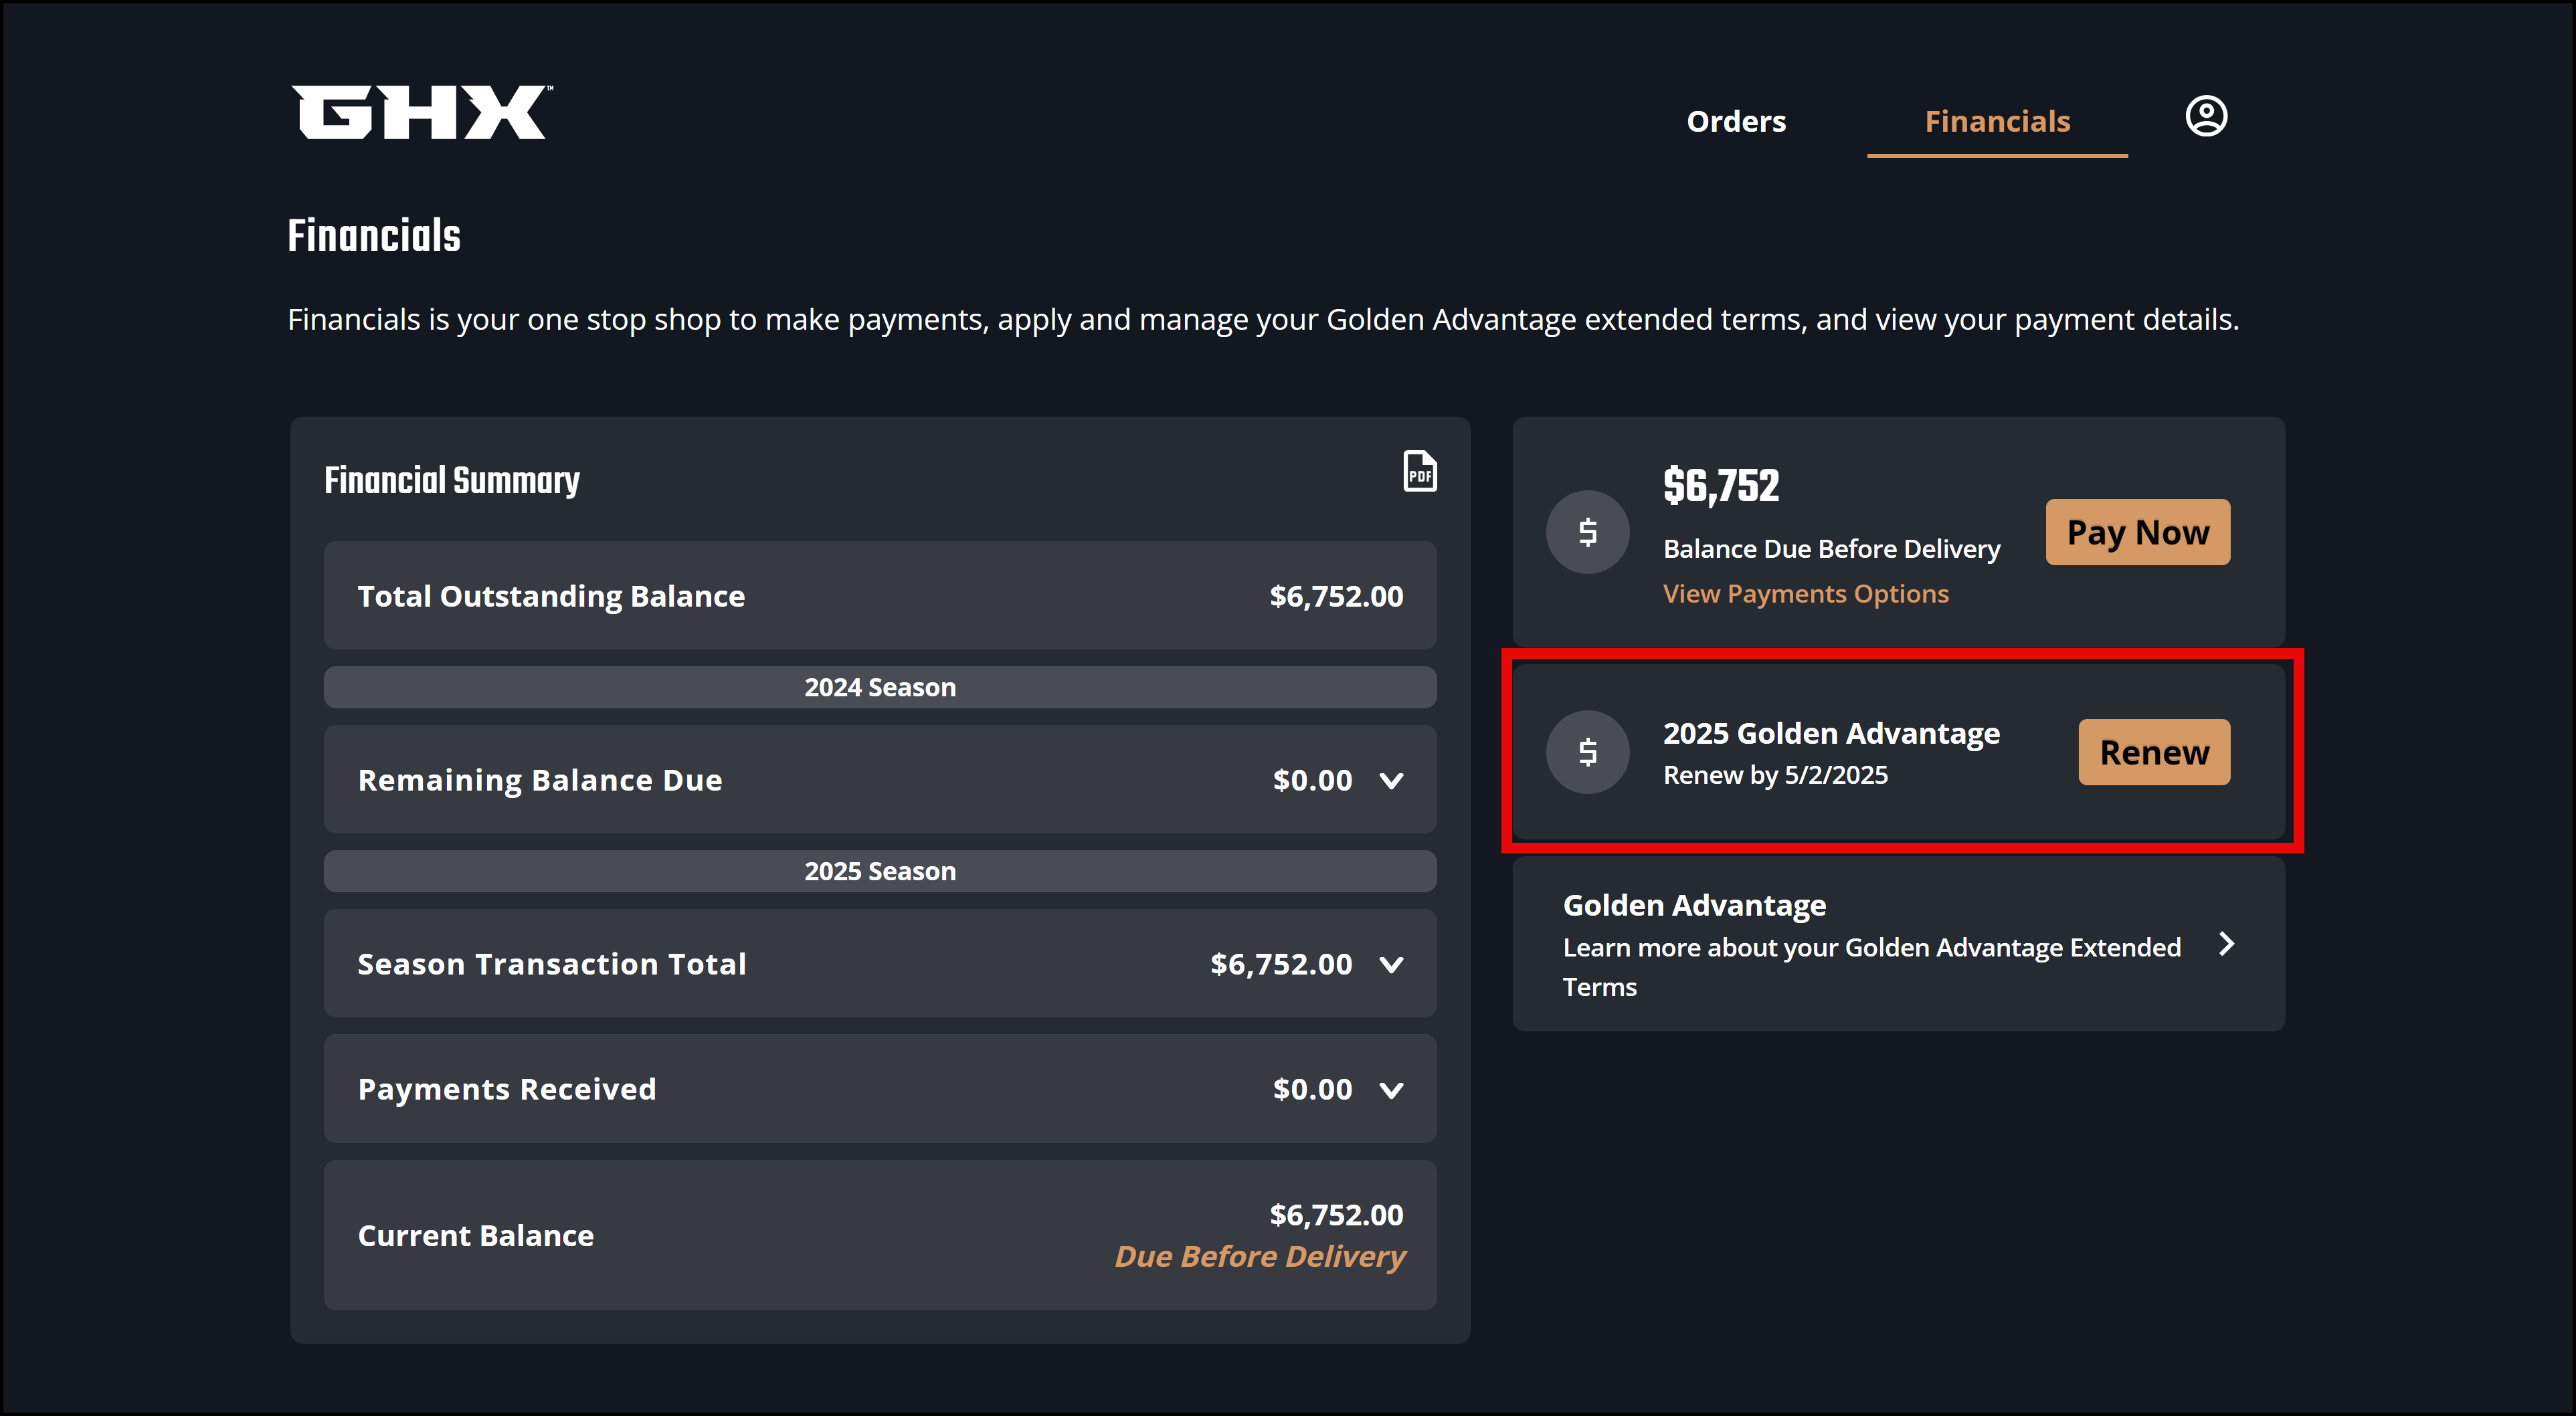
Task: Open Golden Advantage Extended Terms info
Action: coord(1870,945)
